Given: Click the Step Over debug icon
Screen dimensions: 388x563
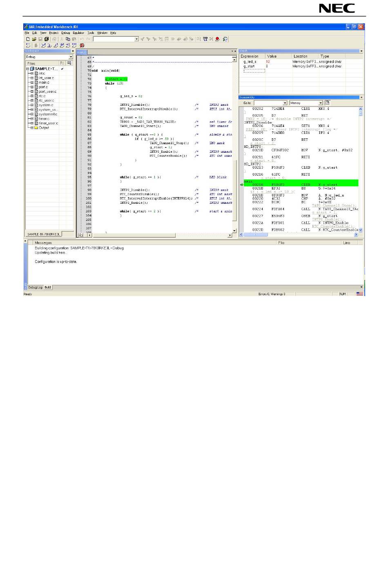Looking at the screenshot, I should click(44, 45).
